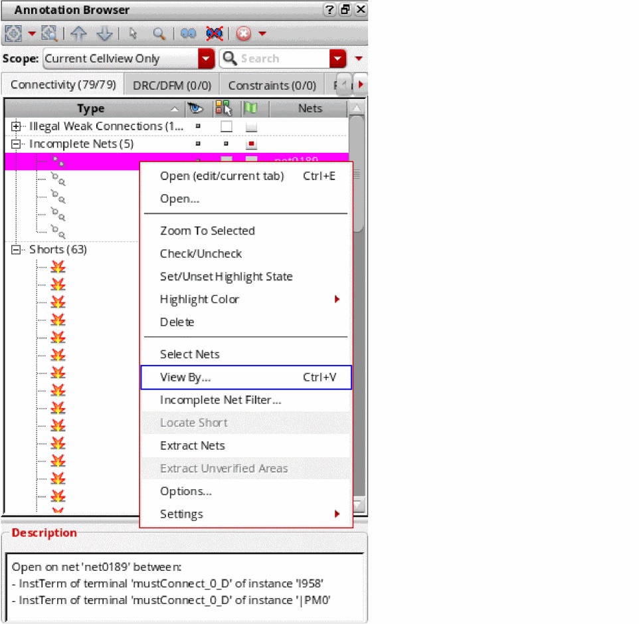
Task: Click the eye visibility column header
Action: click(x=195, y=108)
